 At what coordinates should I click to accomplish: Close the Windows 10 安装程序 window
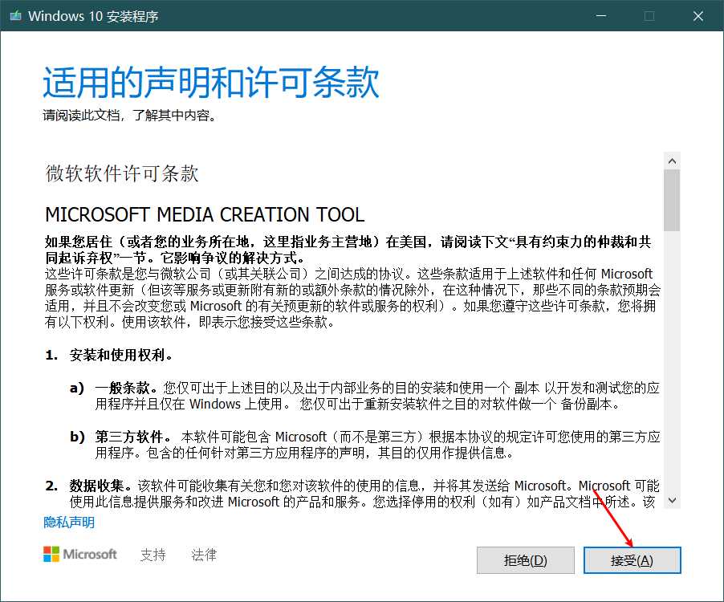click(x=698, y=16)
